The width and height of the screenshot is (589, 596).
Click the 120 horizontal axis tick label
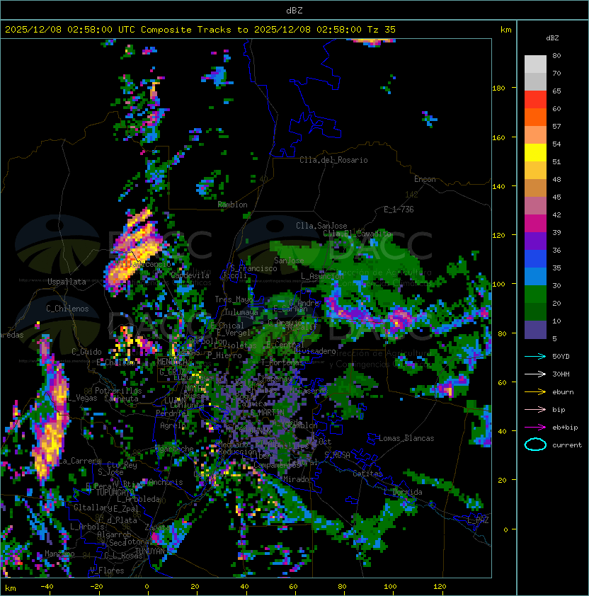pos(439,587)
